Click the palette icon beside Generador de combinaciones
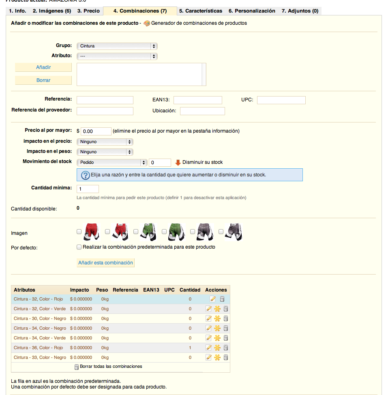Viewport: 386px width, 395px height. (x=146, y=23)
